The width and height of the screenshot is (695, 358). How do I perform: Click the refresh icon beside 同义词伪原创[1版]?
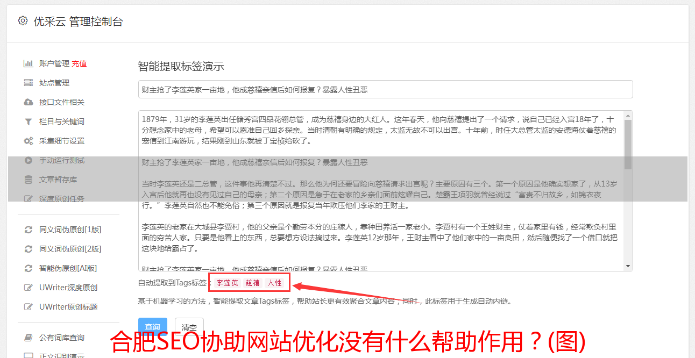click(29, 230)
